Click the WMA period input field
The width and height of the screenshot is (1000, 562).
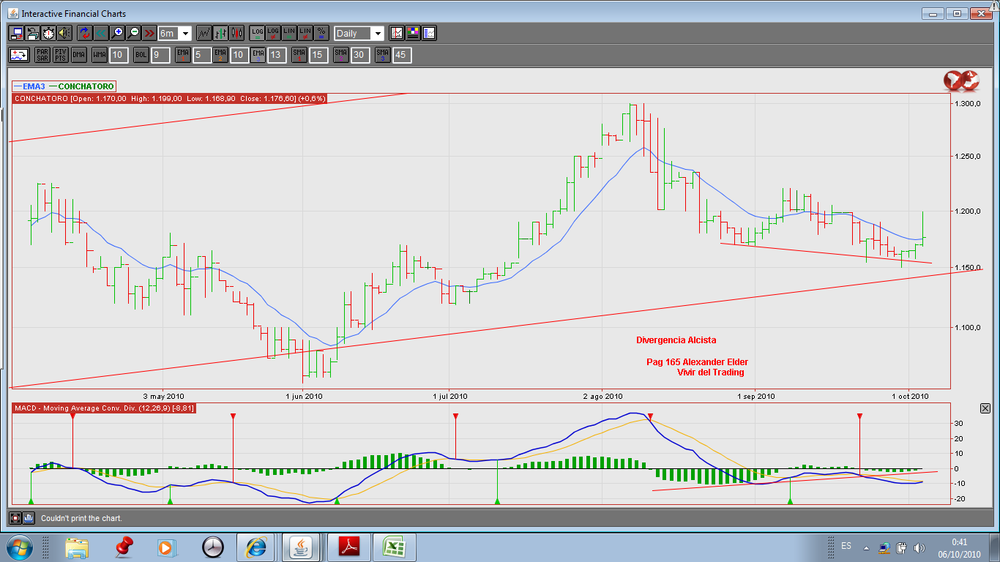(x=119, y=55)
